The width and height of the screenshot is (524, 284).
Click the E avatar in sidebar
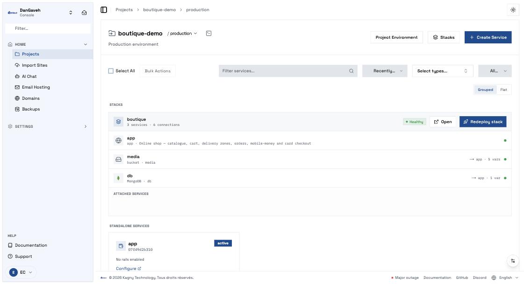click(14, 272)
